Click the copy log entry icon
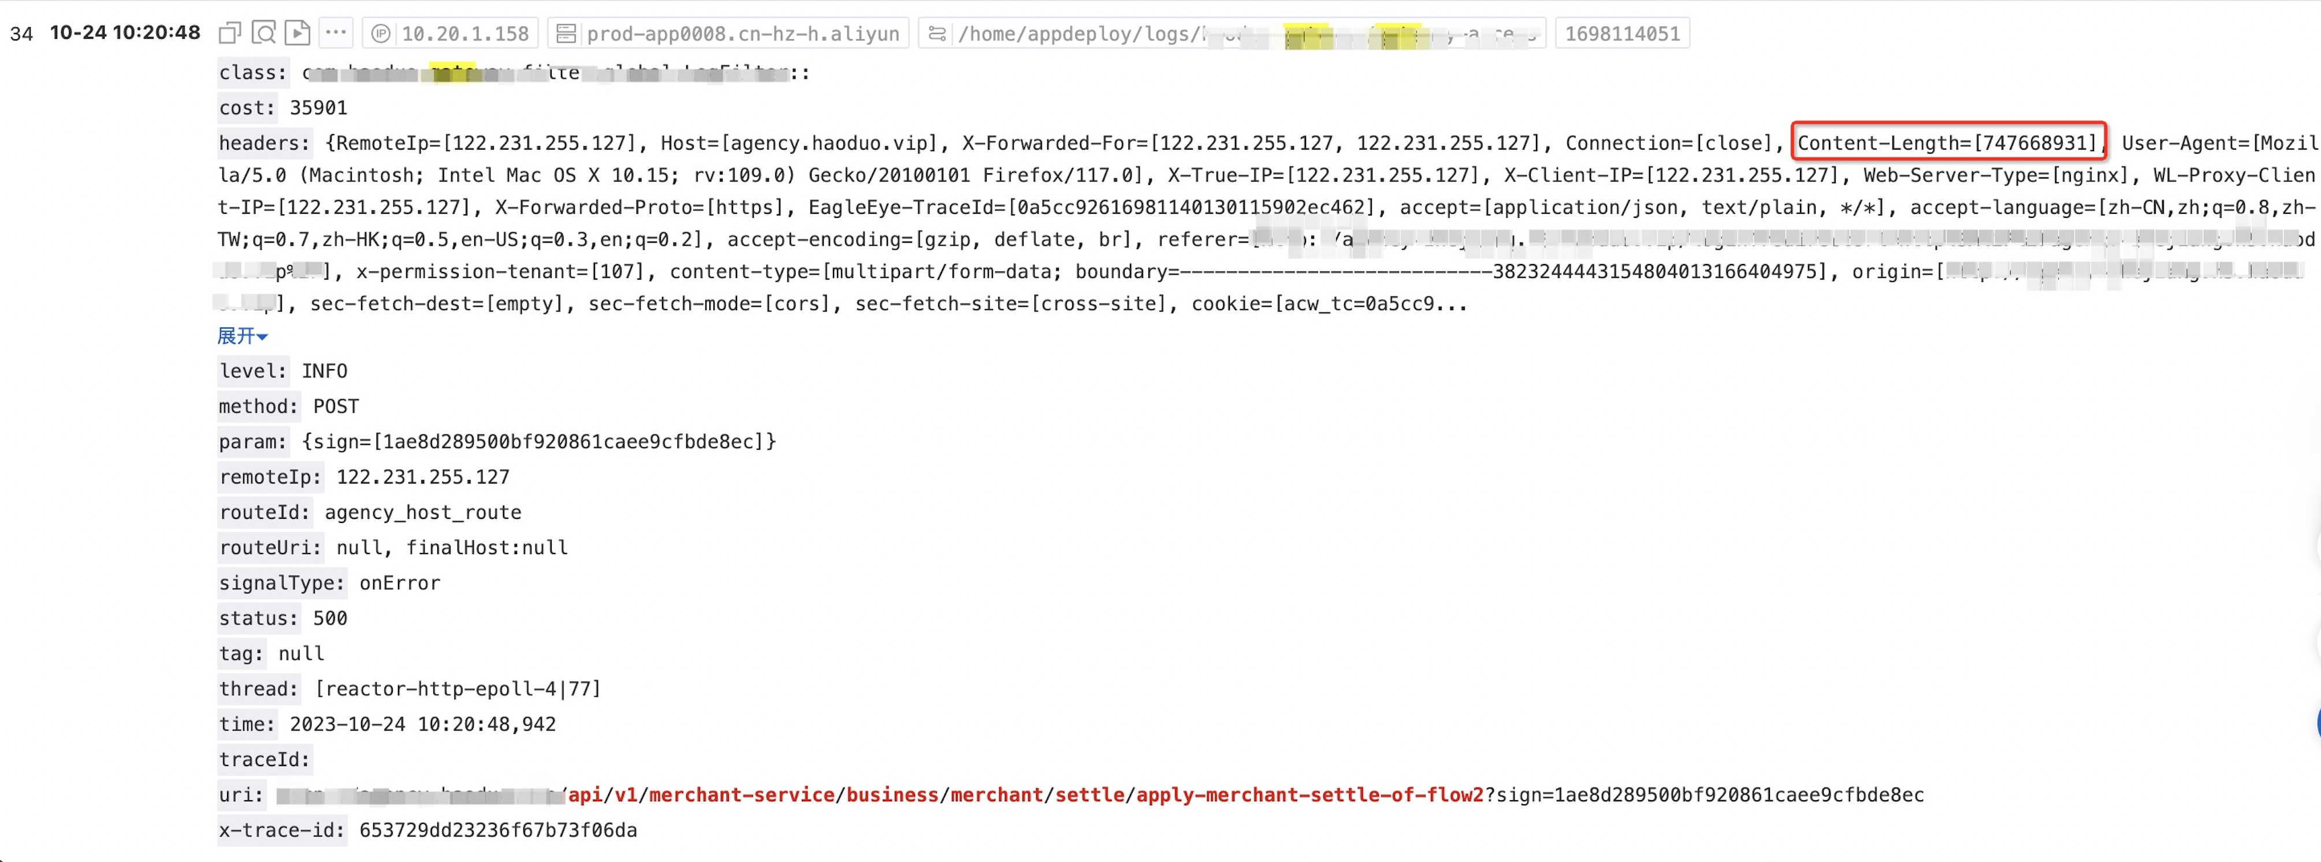This screenshot has width=2321, height=862. click(x=230, y=34)
